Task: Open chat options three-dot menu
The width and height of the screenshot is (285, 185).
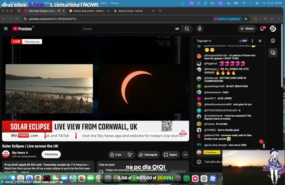Action: (252, 41)
